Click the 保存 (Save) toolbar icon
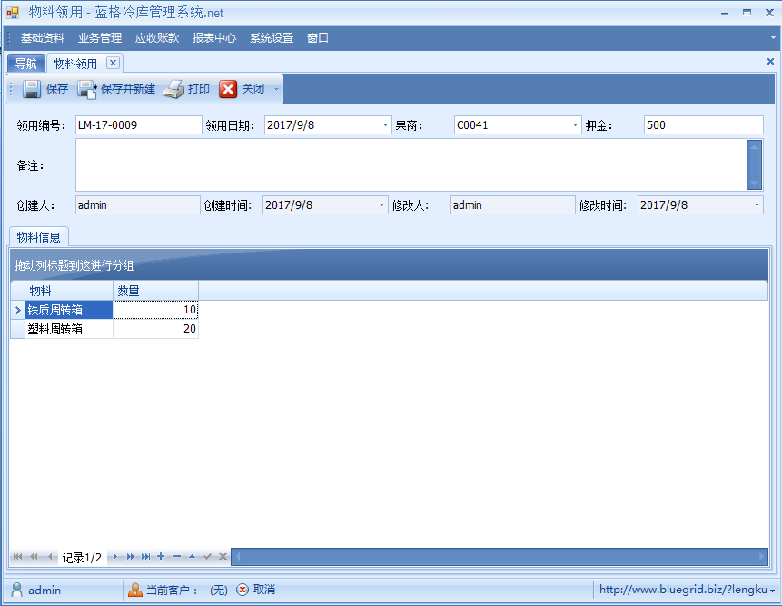 tap(32, 89)
